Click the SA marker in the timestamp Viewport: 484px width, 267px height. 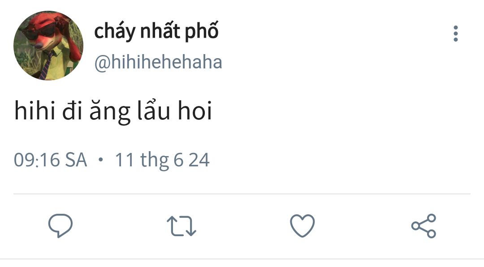click(x=76, y=160)
